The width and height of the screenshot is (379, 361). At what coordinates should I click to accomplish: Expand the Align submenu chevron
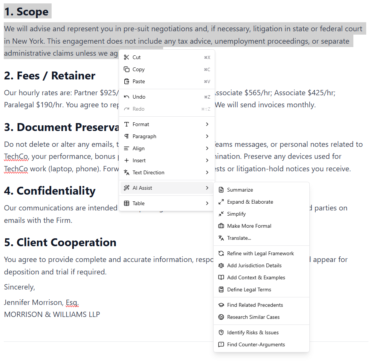click(207, 148)
